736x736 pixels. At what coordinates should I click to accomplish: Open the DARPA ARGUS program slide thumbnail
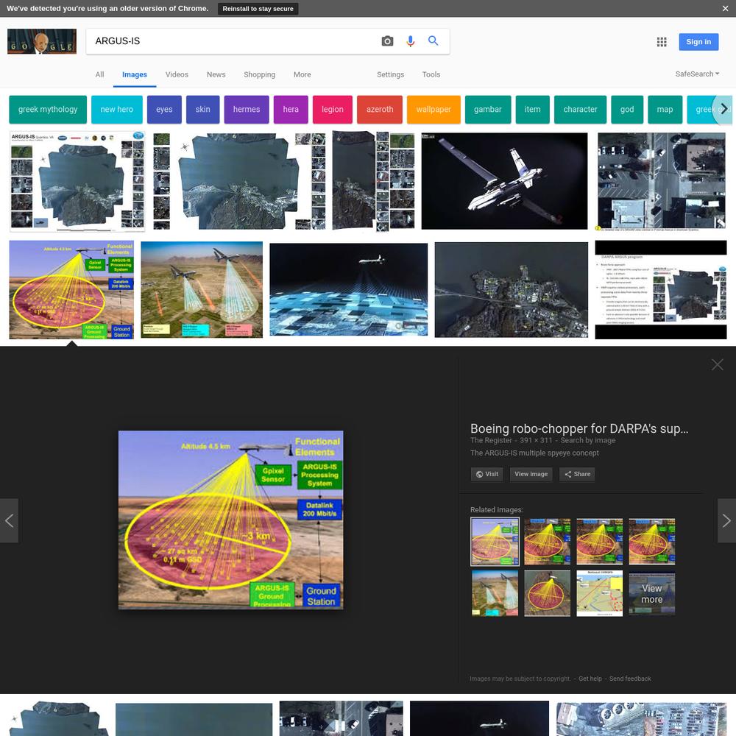click(660, 289)
